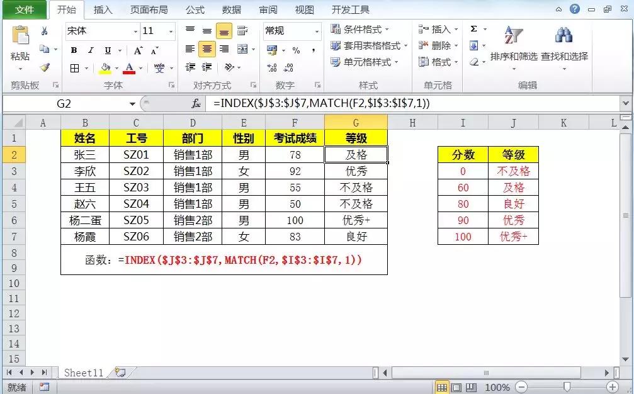Switch to the 数据 ribbon tab
Image resolution: width=634 pixels, height=394 pixels.
[x=230, y=9]
